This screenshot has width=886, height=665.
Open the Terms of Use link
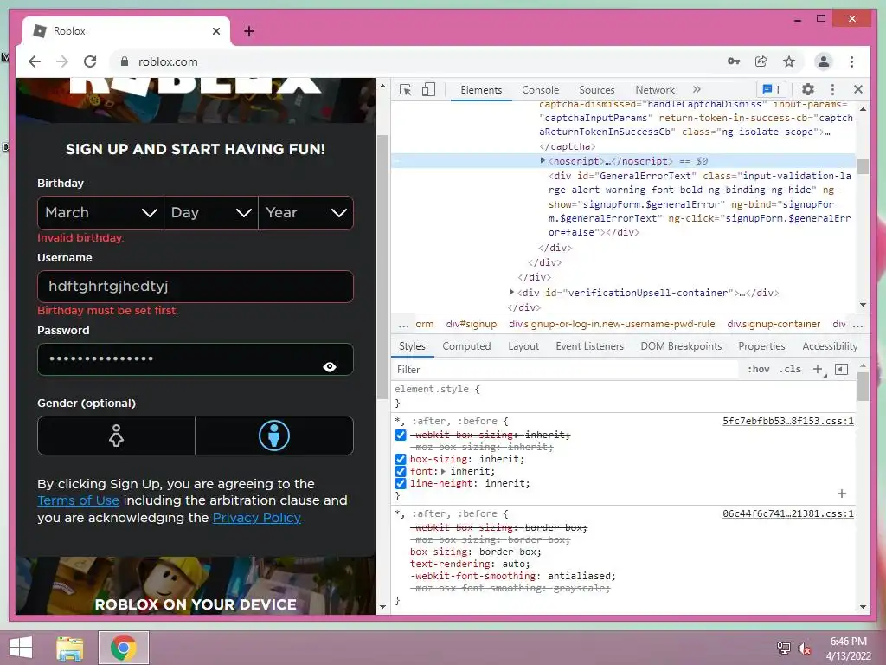pyautogui.click(x=78, y=500)
